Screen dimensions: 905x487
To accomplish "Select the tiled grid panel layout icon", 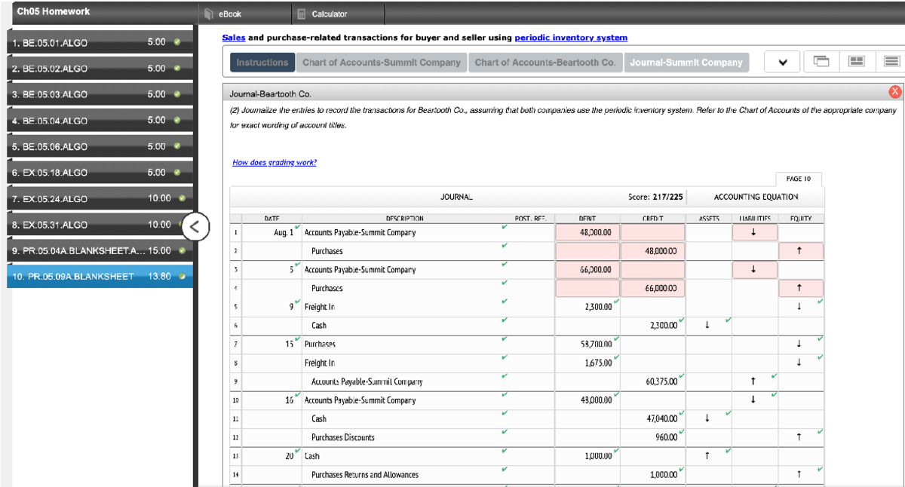I will click(x=857, y=63).
